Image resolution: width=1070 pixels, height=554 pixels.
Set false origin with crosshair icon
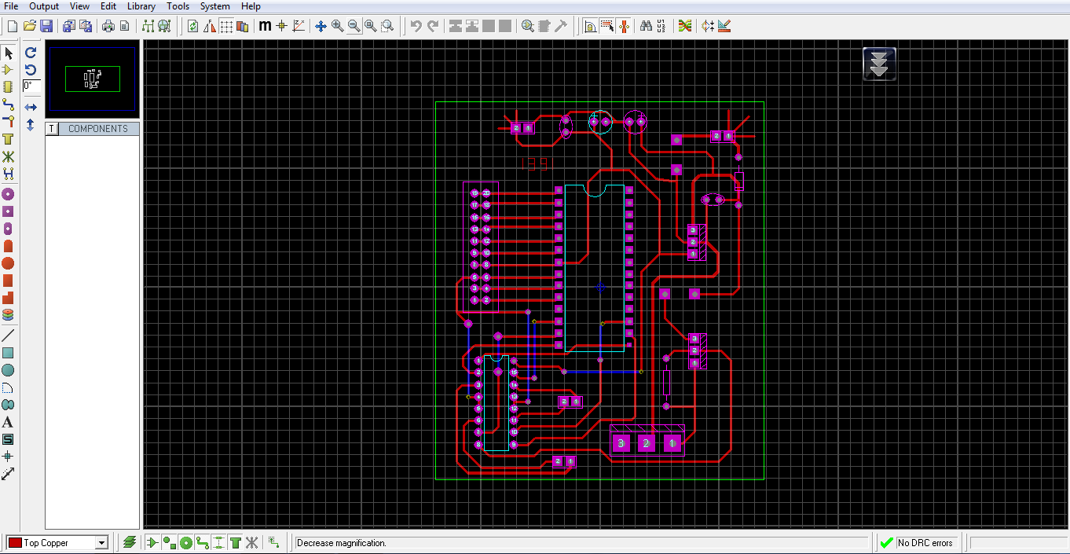pyautogui.click(x=281, y=26)
